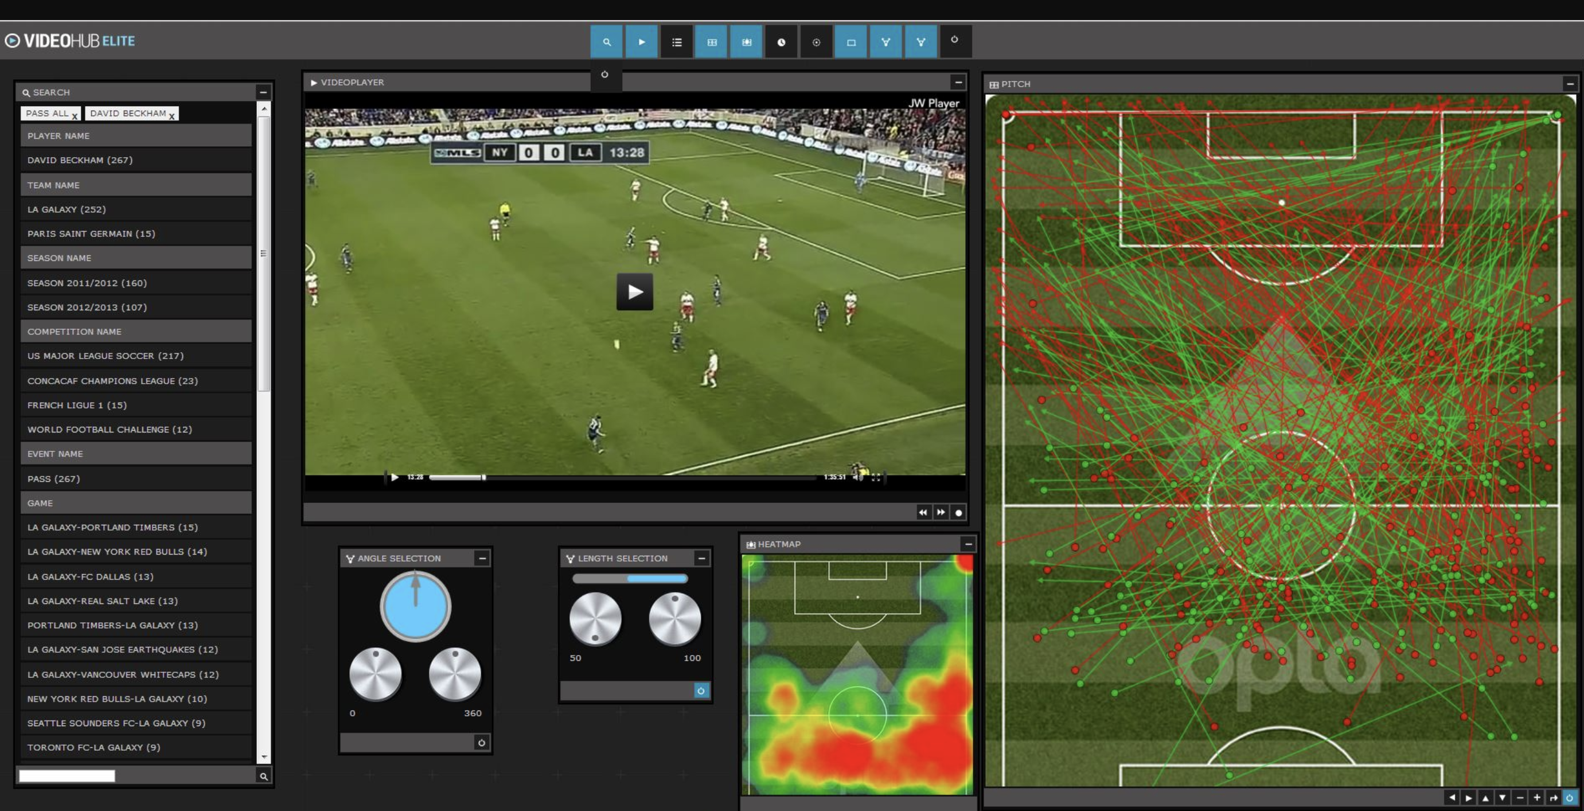Collapse the Videoplayer panel
Image resolution: width=1584 pixels, height=811 pixels.
(958, 82)
